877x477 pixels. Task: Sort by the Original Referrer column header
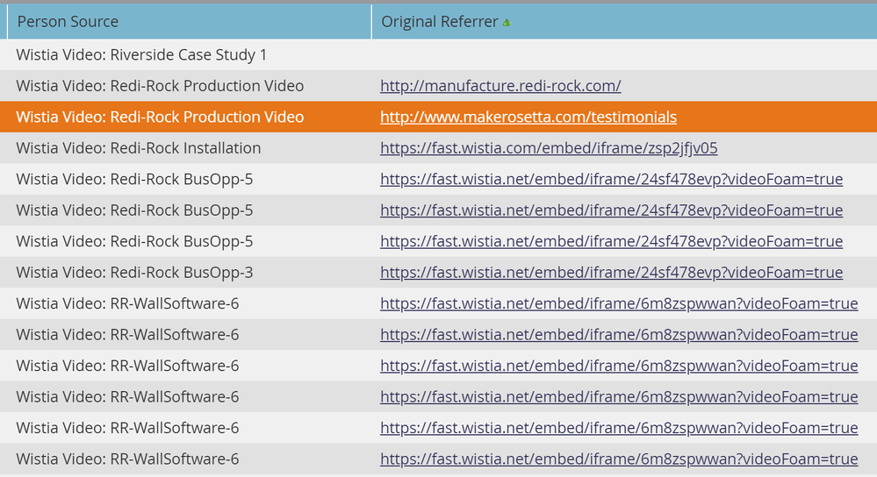pos(624,22)
